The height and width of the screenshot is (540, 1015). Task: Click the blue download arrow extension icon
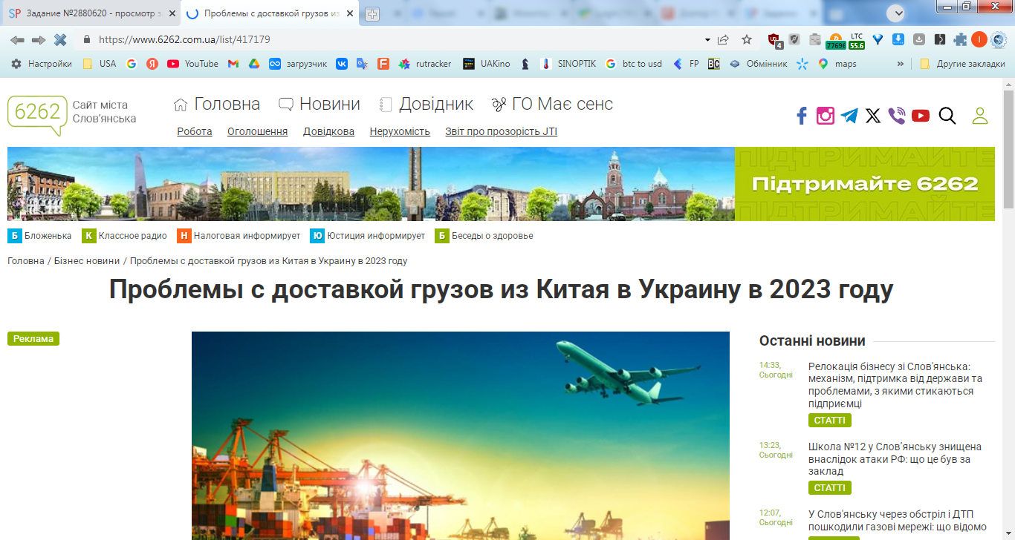(898, 40)
